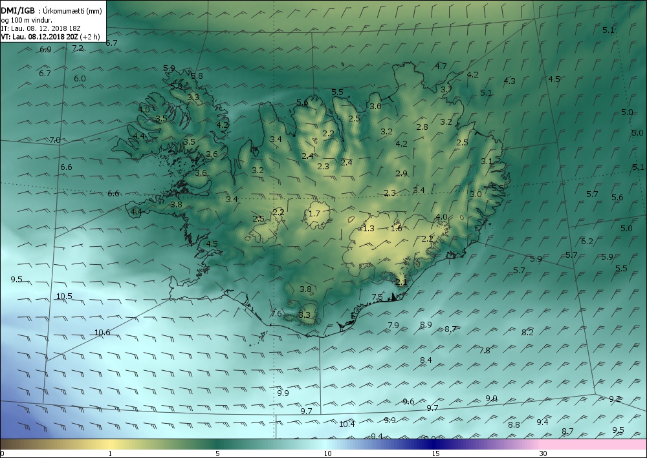
Task: Click the 'IT: Lau. 08. 12. 2018 18Z' line
Action: [x=41, y=28]
